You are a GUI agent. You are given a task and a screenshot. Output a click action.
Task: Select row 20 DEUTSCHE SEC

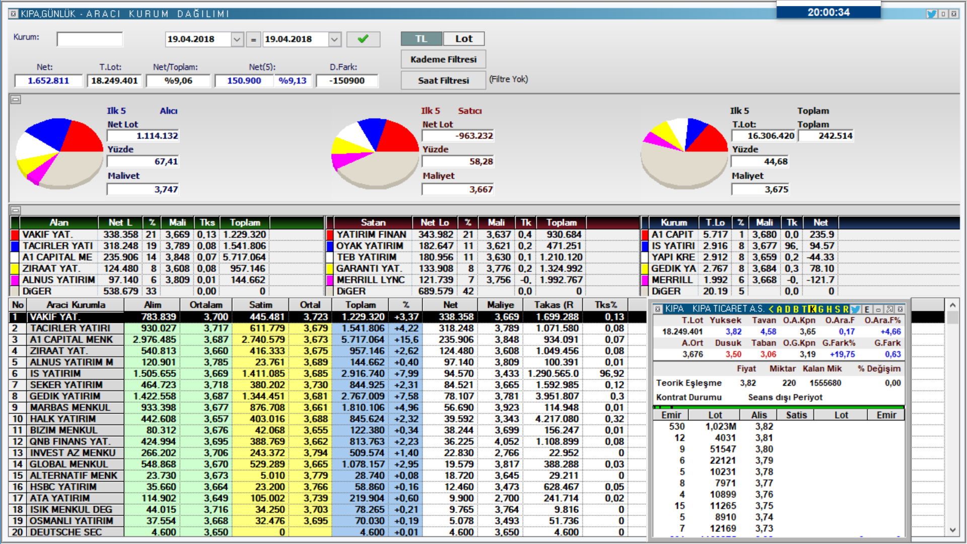tap(327, 532)
